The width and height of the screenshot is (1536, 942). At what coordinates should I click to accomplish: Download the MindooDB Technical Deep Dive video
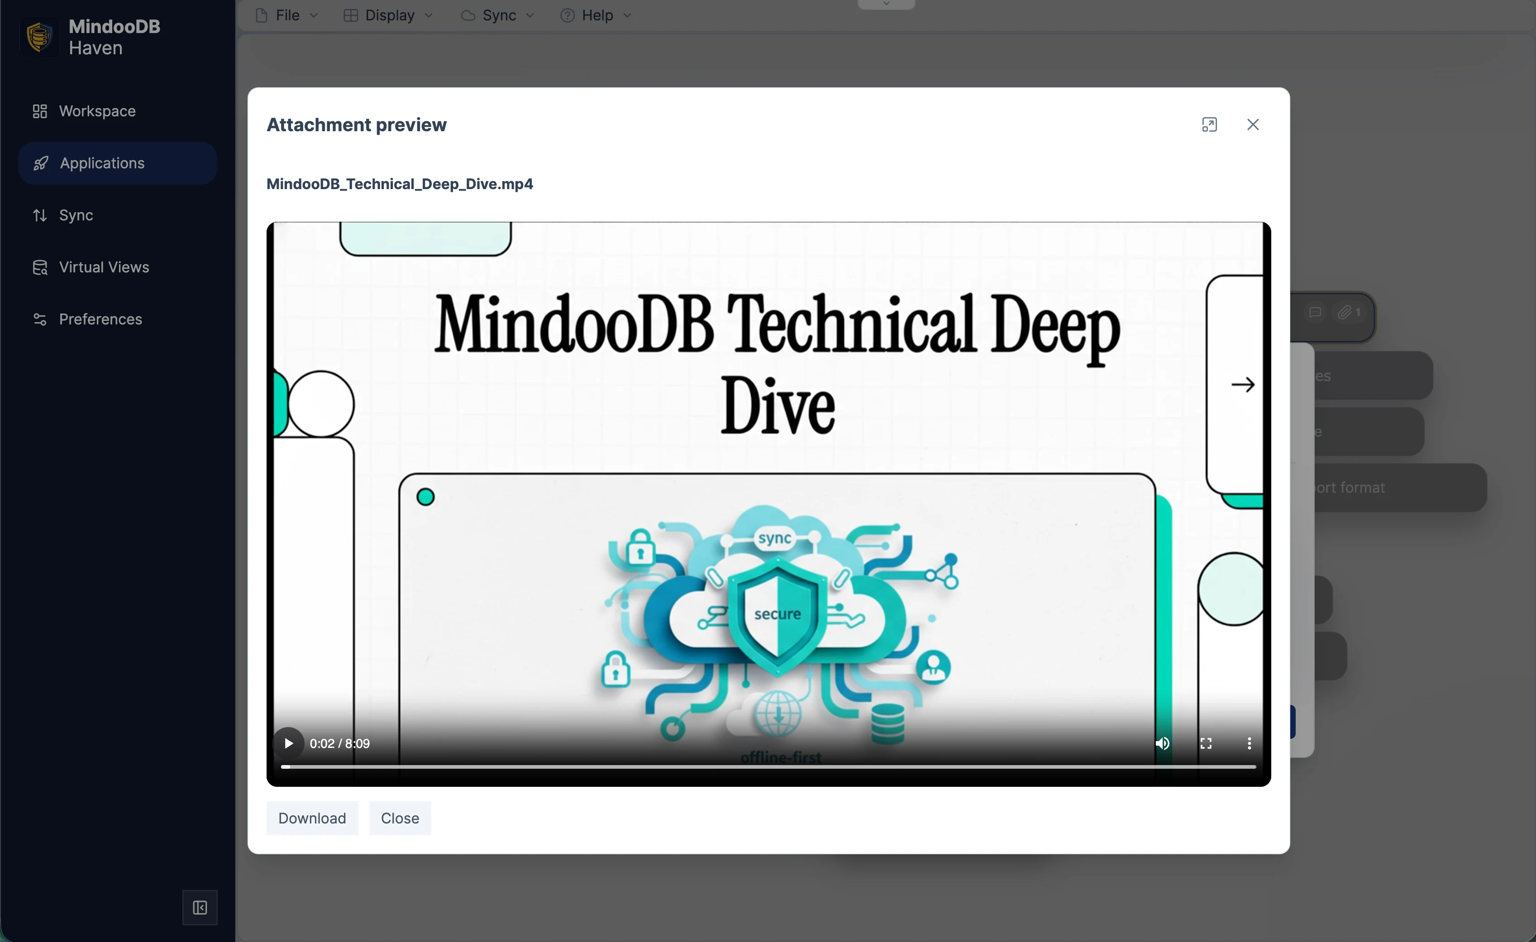[312, 818]
